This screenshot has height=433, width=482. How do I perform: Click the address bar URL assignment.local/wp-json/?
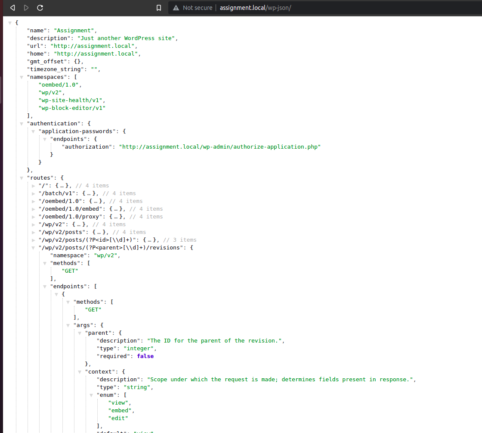click(255, 8)
